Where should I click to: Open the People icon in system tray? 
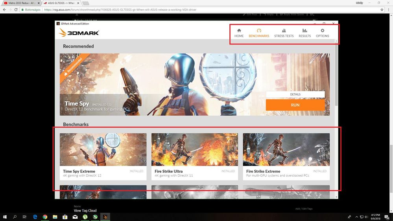coord(349,217)
